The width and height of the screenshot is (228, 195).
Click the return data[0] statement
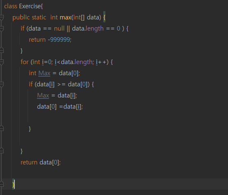point(41,162)
